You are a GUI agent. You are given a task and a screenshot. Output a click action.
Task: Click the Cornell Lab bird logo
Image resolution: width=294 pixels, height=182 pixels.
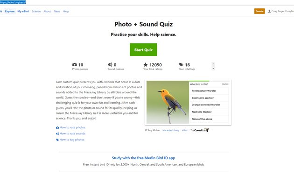click(207, 130)
